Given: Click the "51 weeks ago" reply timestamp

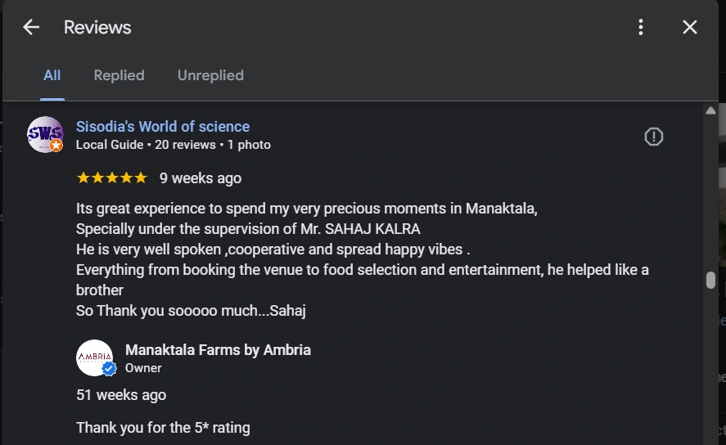Looking at the screenshot, I should point(121,395).
